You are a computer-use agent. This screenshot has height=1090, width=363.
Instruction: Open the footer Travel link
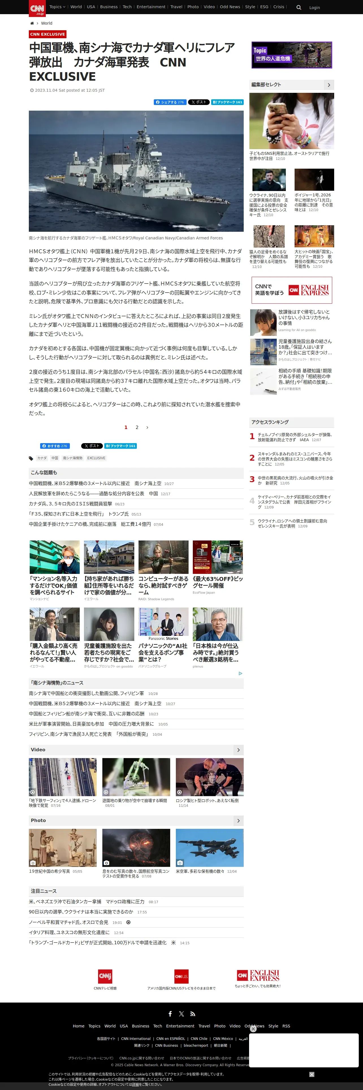click(204, 1026)
